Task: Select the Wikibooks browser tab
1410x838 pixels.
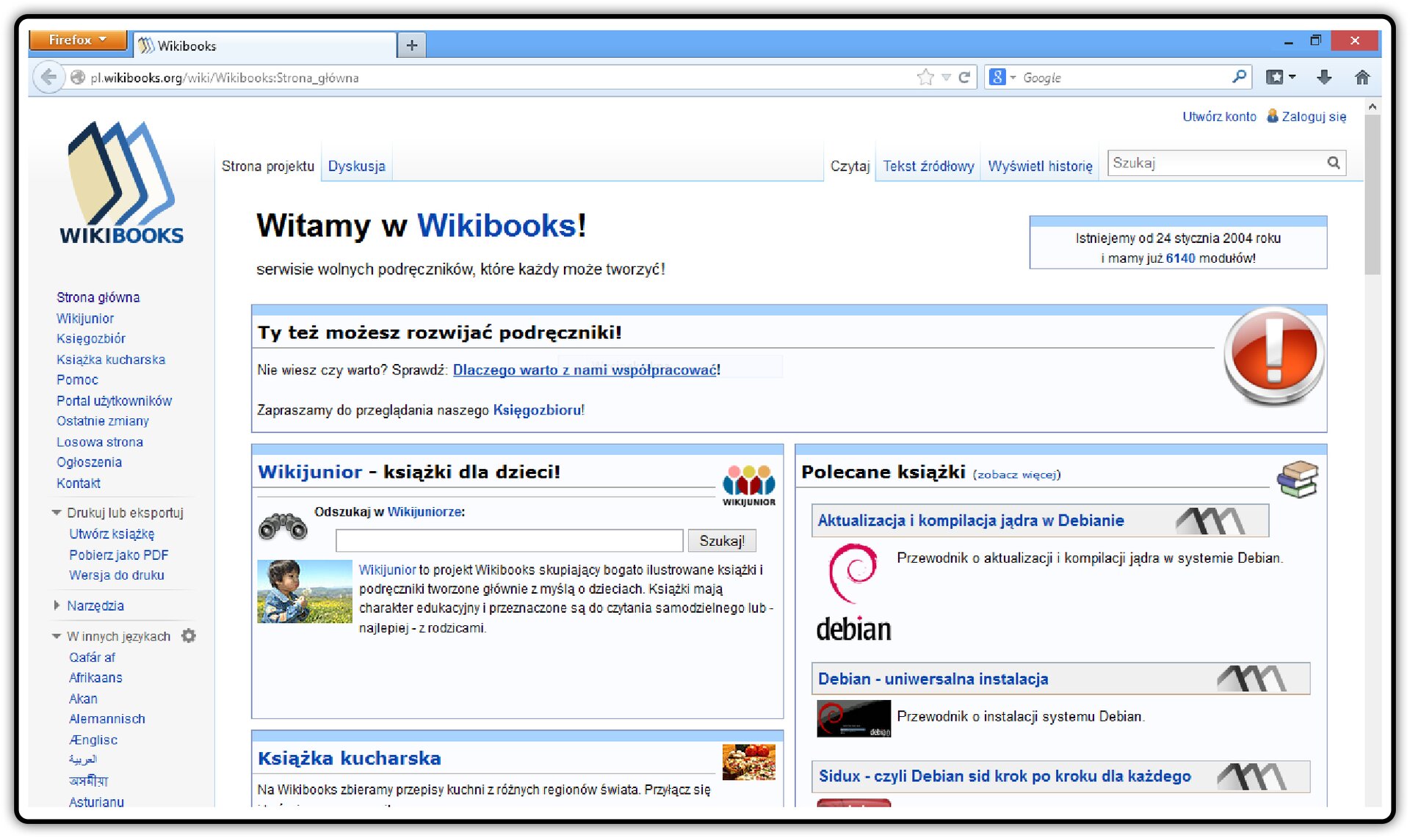Action: click(264, 45)
